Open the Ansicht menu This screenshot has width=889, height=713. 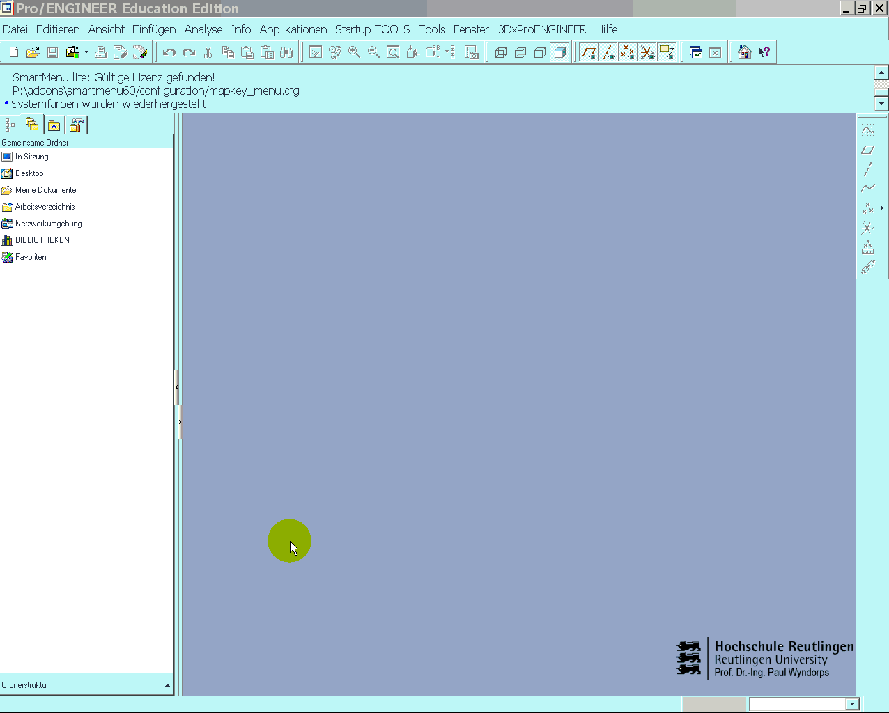(107, 29)
